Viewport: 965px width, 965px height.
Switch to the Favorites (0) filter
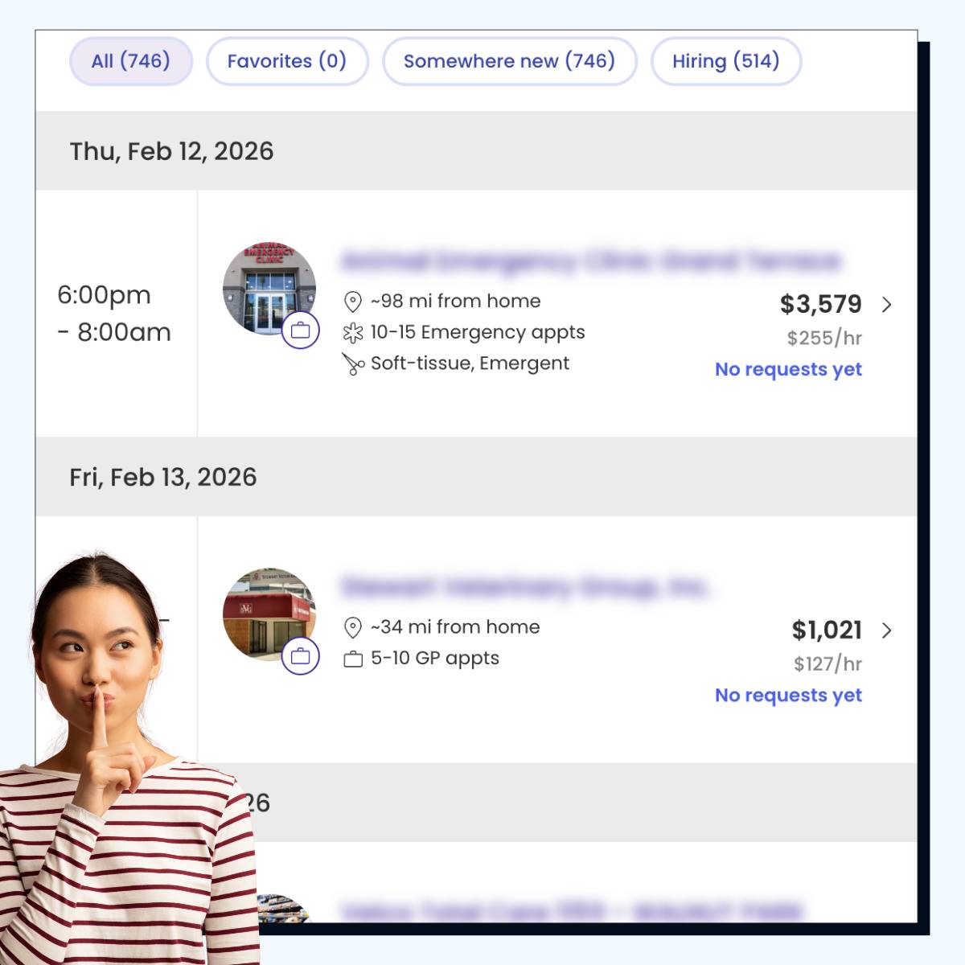click(287, 61)
